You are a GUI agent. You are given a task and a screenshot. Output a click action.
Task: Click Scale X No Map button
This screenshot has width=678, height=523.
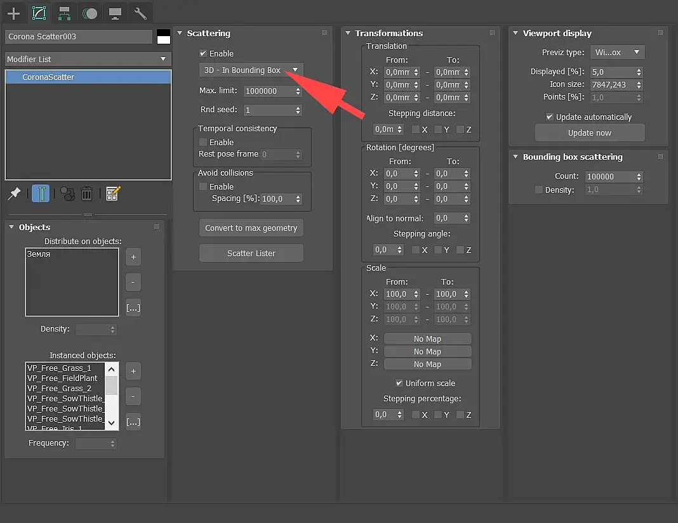(428, 339)
